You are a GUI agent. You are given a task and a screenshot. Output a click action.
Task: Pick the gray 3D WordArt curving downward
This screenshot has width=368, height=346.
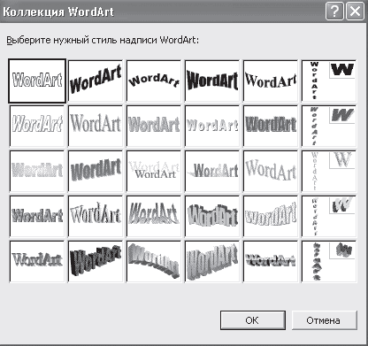pos(154,261)
